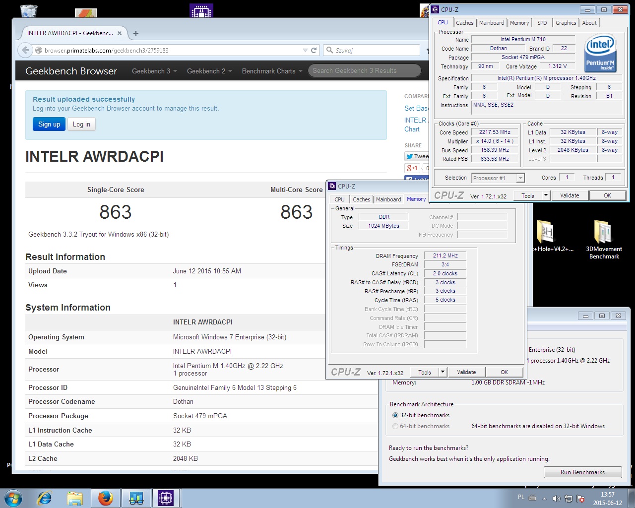Expand the Benchmark Charts menu

click(x=272, y=71)
